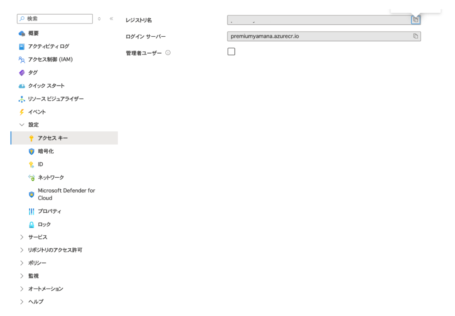Viewport: 455px width, 316px height.
Task: Open アクセス制御 (IAM) people icon
Action: pos(22,59)
